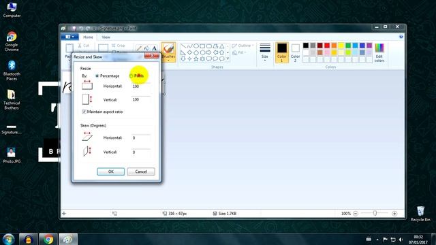Screen dimensions: 436x245
Task: Choose the Rounded rectangle shape
Action: [209, 46]
